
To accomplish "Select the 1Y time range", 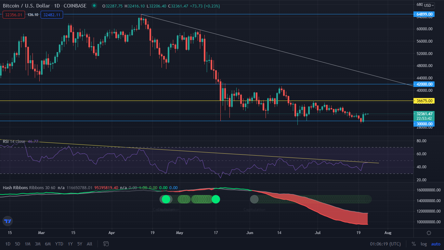I will (x=70, y=244).
